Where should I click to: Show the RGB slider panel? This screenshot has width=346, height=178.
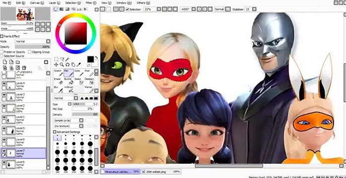click(61, 9)
